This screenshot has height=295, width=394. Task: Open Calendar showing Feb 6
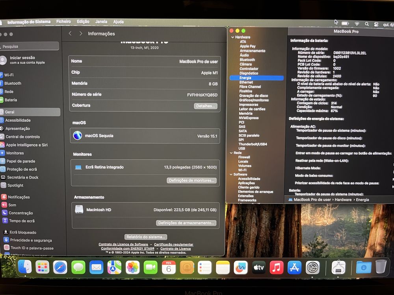[169, 267]
